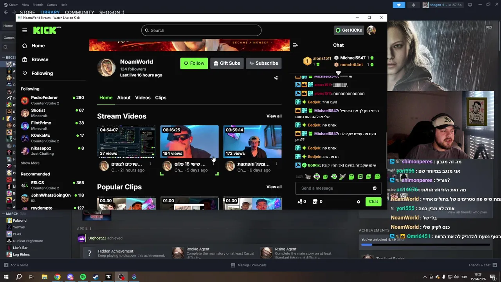The height and width of the screenshot is (282, 501).
Task: Click the Kick search field
Action: tap(201, 30)
